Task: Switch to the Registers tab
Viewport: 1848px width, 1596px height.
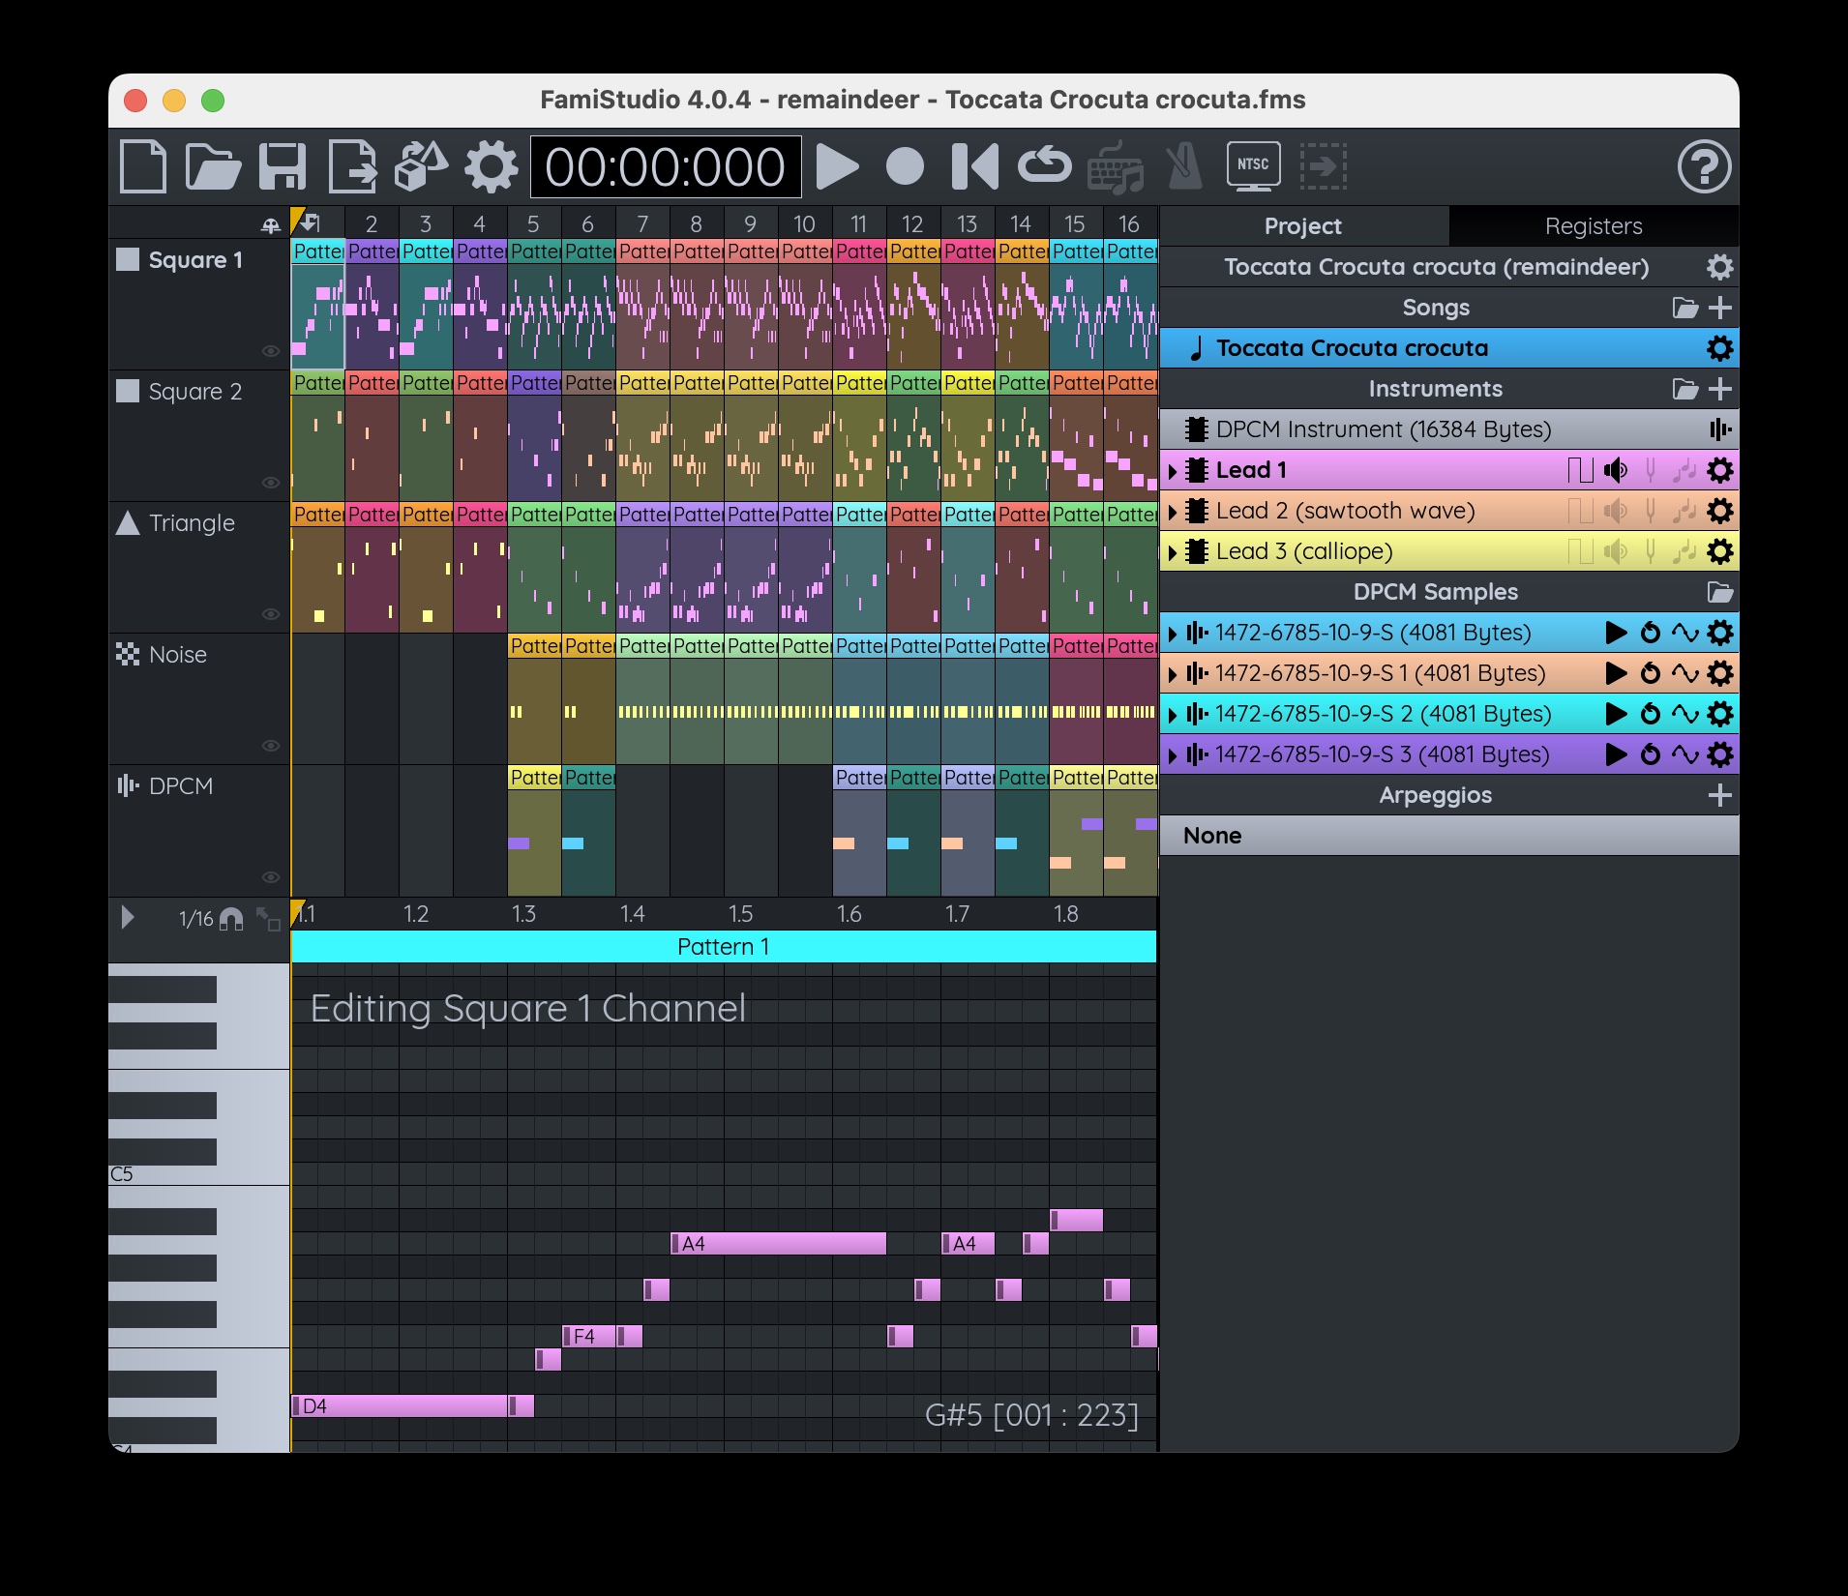Action: click(x=1593, y=226)
